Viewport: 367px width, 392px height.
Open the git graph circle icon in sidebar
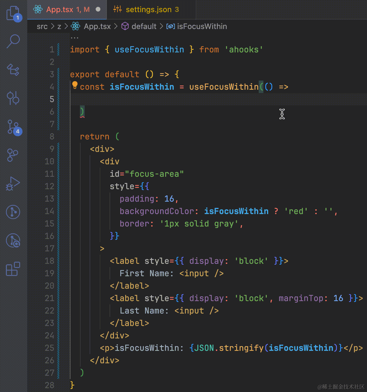point(13,212)
